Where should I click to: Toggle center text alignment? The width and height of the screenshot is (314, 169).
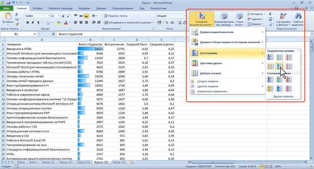[81, 23]
